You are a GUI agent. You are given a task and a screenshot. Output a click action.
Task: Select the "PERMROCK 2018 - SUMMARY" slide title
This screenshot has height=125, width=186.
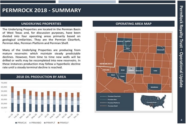click(x=42, y=10)
